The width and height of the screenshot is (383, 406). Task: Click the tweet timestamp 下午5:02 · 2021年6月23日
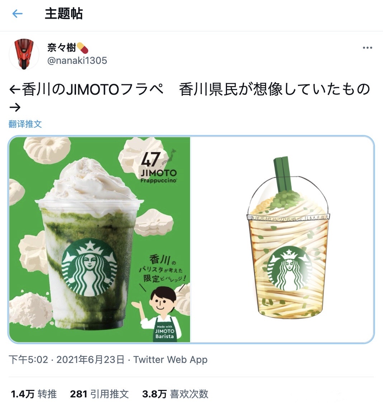[67, 360]
